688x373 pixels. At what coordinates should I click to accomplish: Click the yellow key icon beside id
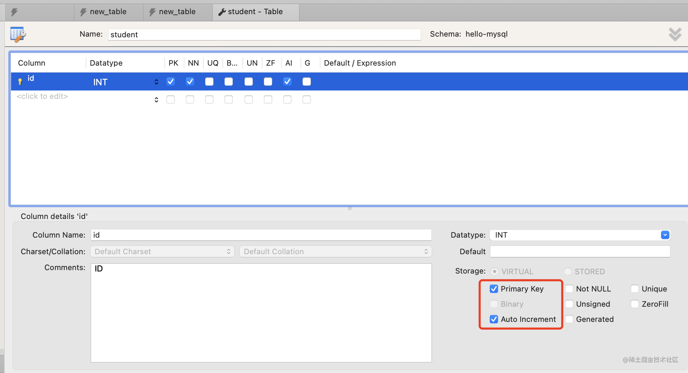point(20,82)
